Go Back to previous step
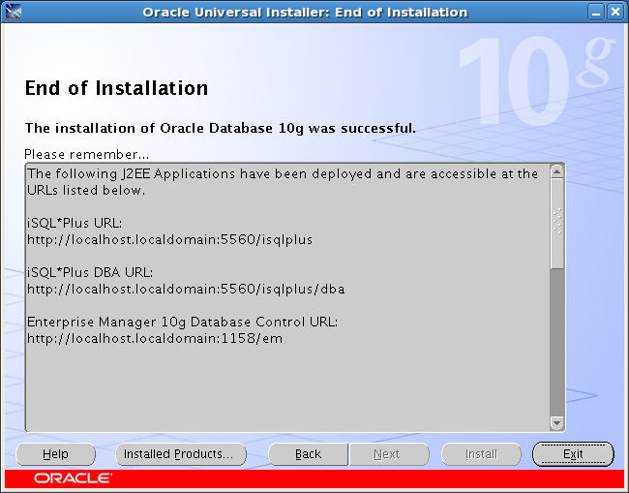This screenshot has width=629, height=493. click(x=308, y=454)
